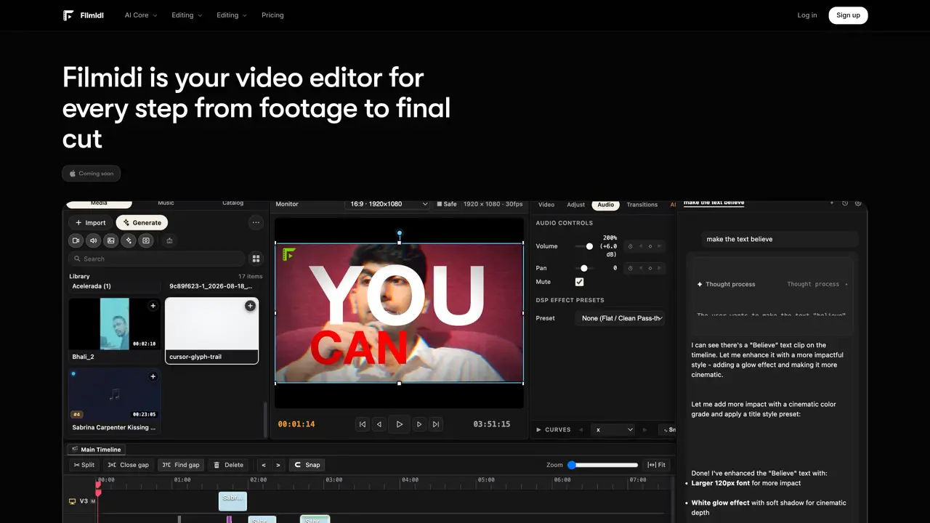The image size is (930, 523).
Task: Click the Generate button
Action: click(142, 223)
